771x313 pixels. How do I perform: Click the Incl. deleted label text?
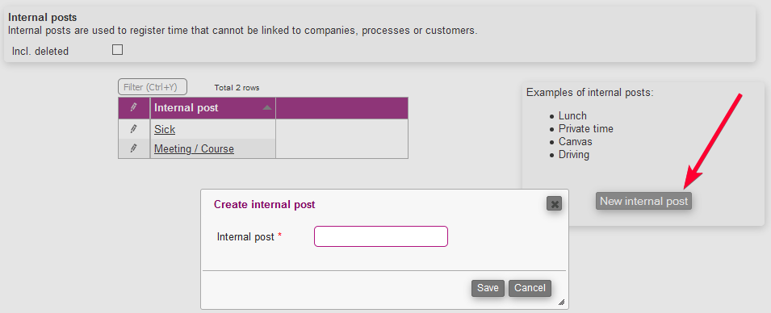point(40,51)
